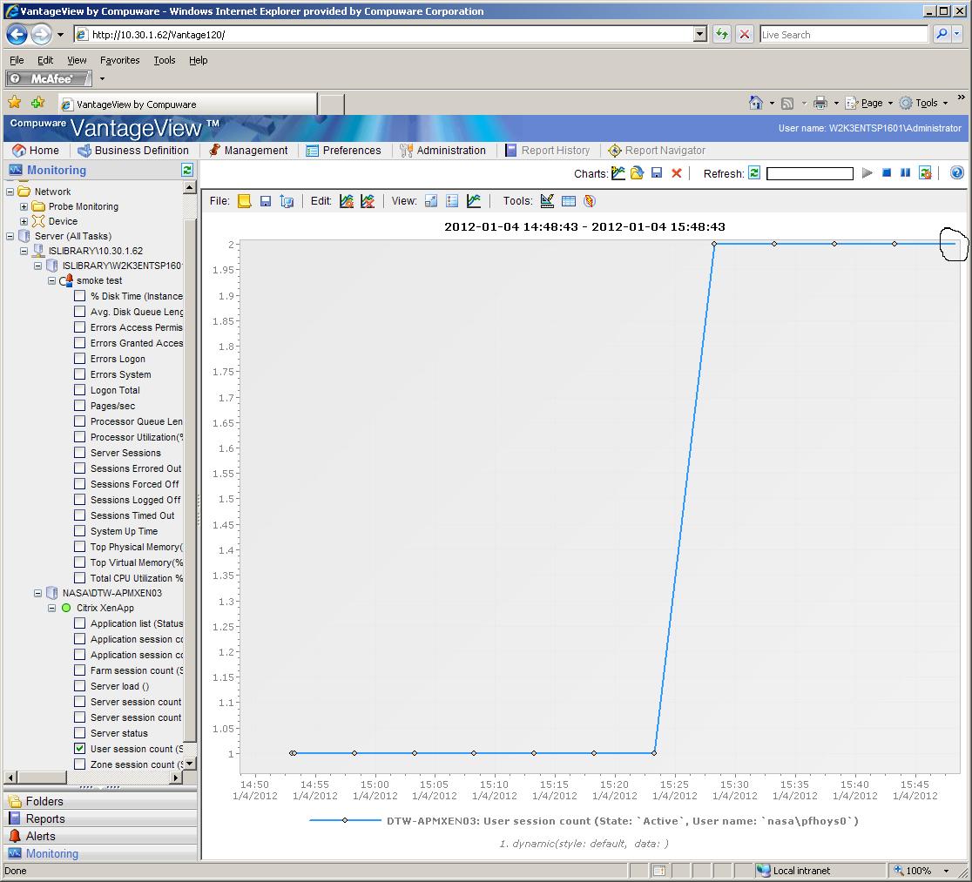Click the browser Home icon in command bar

tap(756, 103)
